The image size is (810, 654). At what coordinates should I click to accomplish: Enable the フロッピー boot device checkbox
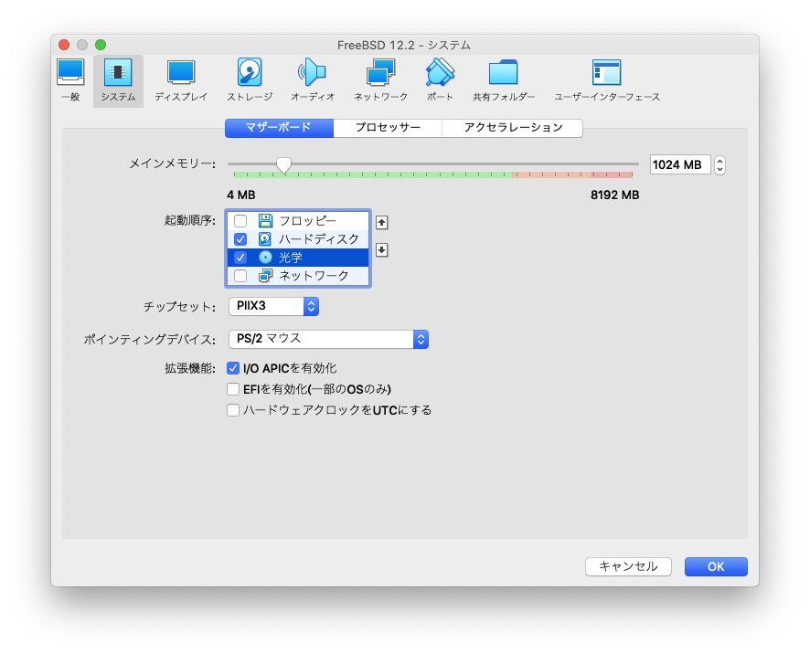[x=240, y=221]
